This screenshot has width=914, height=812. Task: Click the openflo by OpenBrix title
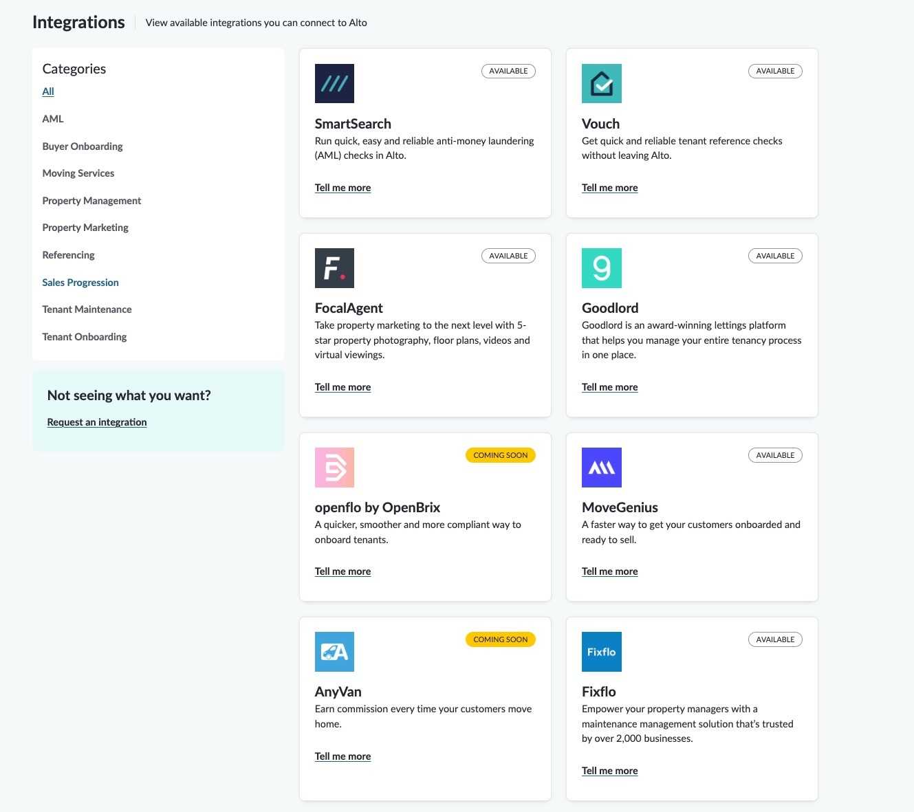[x=378, y=507]
